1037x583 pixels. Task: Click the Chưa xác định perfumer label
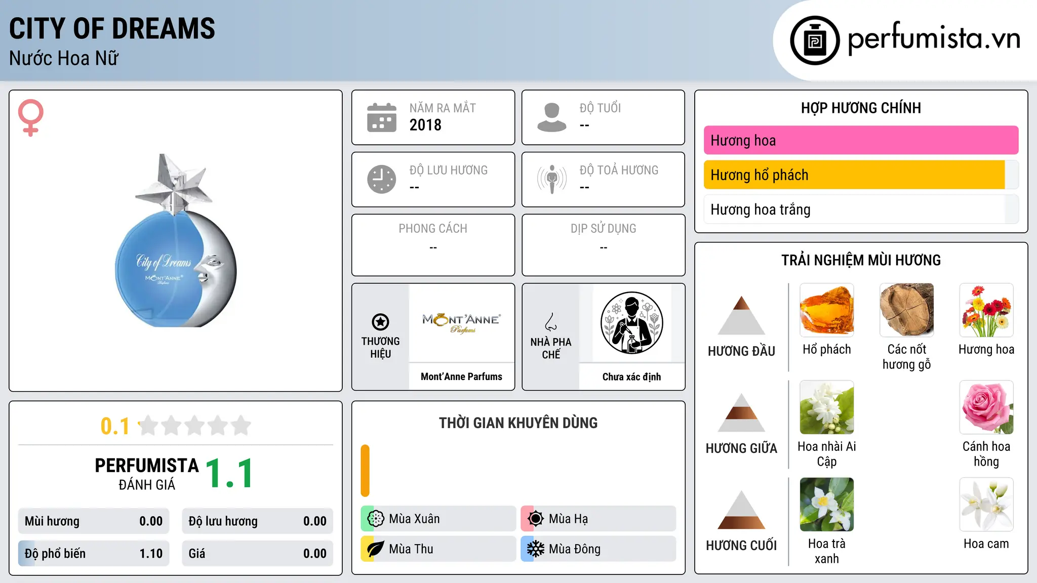click(632, 377)
